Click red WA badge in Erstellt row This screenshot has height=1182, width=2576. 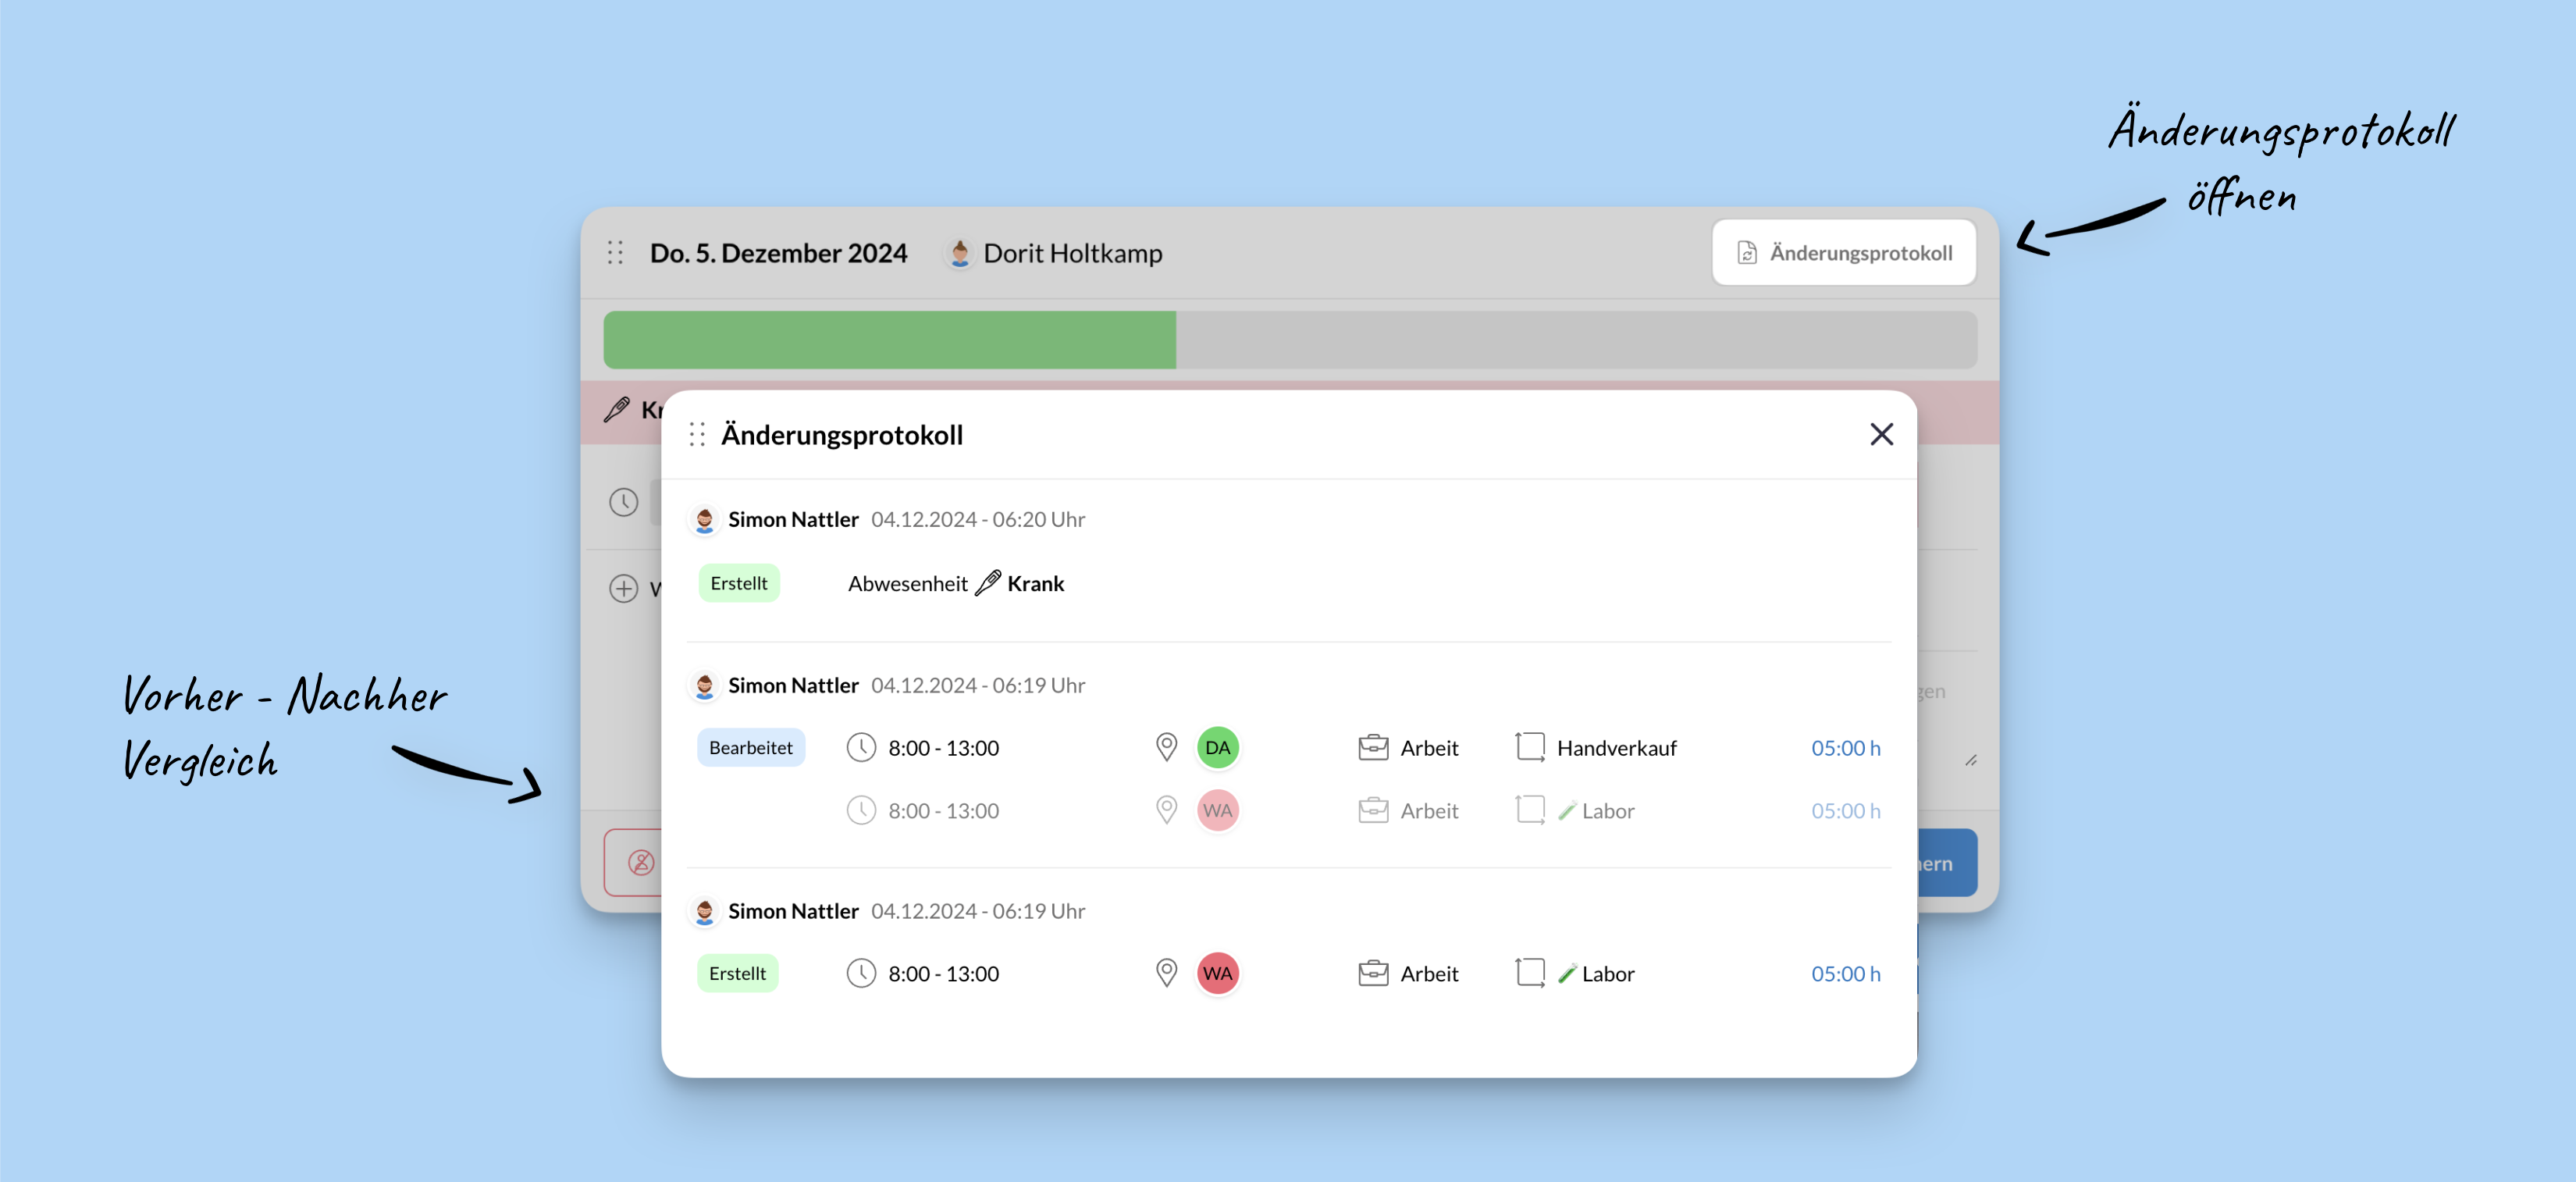[1217, 973]
